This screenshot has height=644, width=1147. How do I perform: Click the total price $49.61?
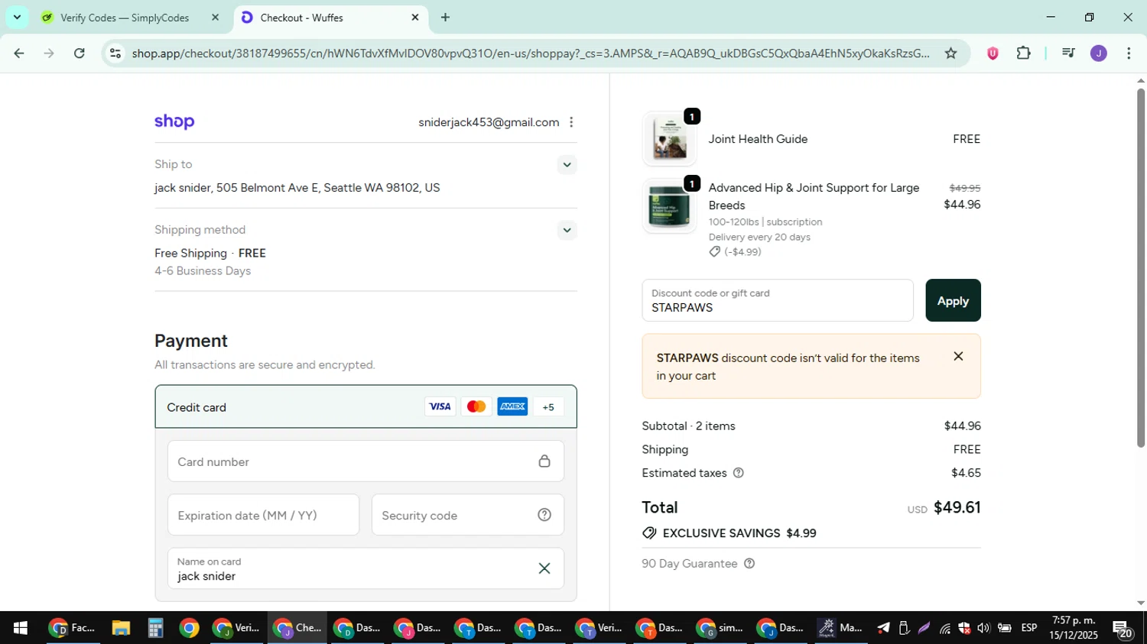(x=957, y=507)
